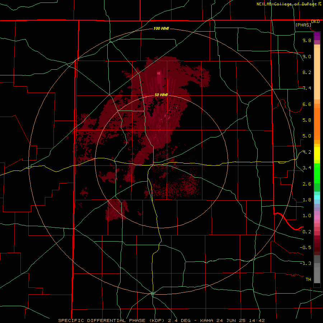Pick the yellow band of the color bar
This screenshot has height=323, width=323.
317,154
